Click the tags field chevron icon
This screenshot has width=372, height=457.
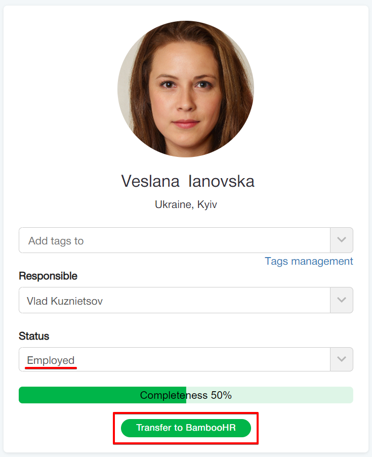click(342, 240)
